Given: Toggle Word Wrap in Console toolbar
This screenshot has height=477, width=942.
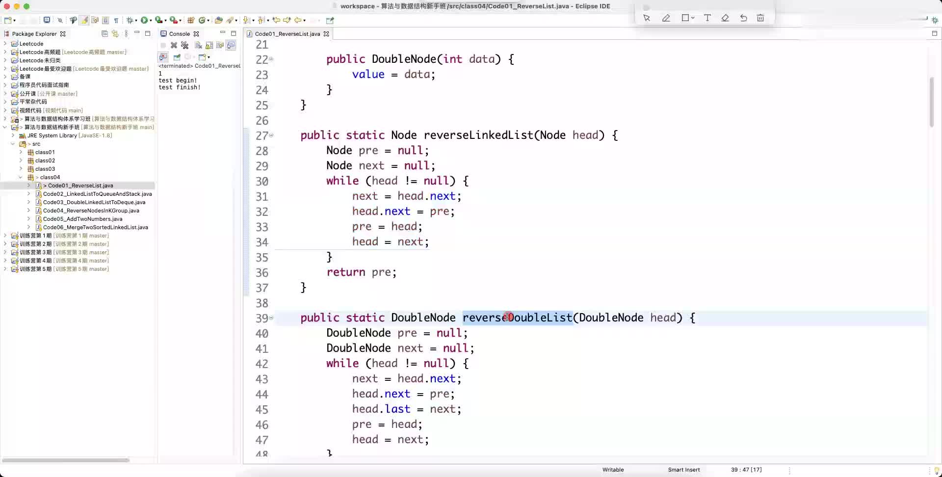Looking at the screenshot, I should (x=220, y=45).
